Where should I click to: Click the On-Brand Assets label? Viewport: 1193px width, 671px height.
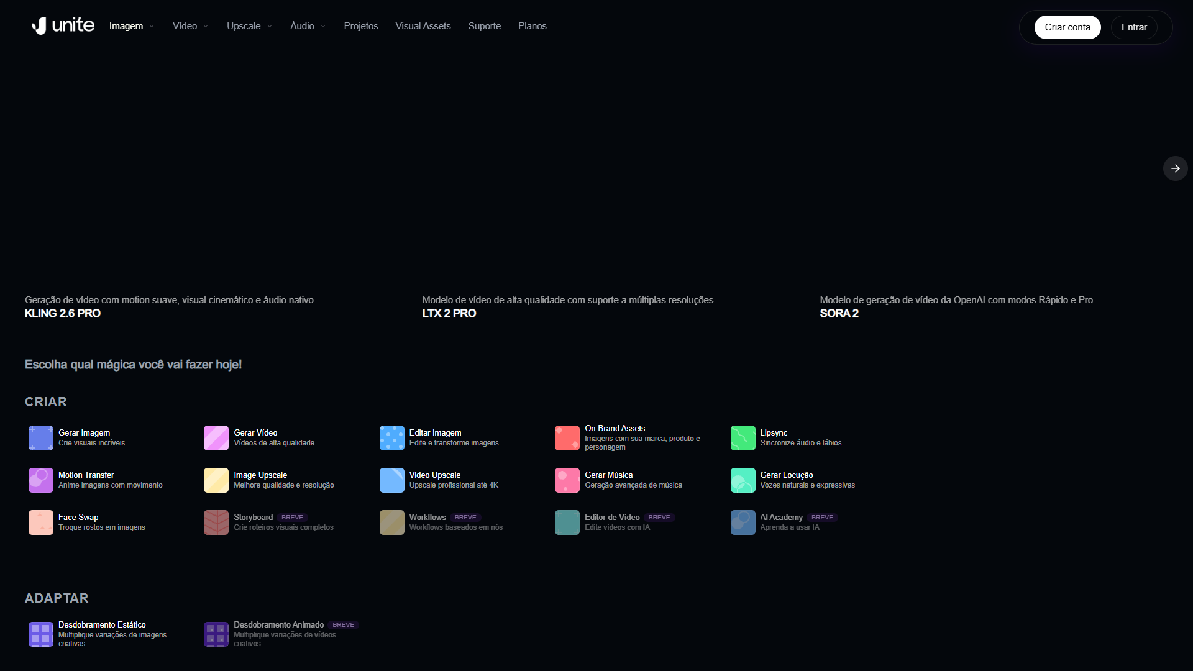coord(615,429)
